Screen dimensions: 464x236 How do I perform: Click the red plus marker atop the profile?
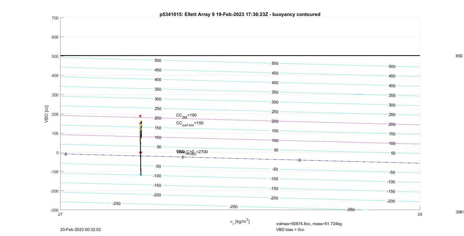coord(140,116)
